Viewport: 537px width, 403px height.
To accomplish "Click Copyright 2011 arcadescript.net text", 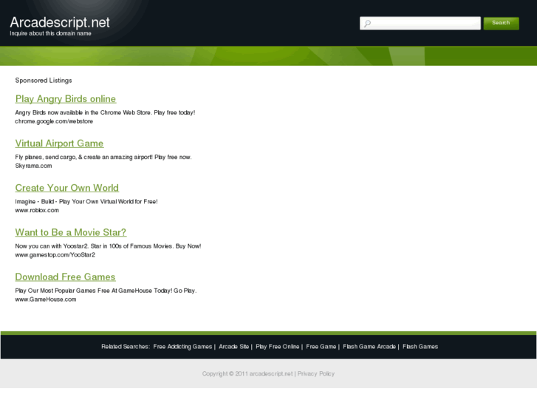I will pos(247,373).
